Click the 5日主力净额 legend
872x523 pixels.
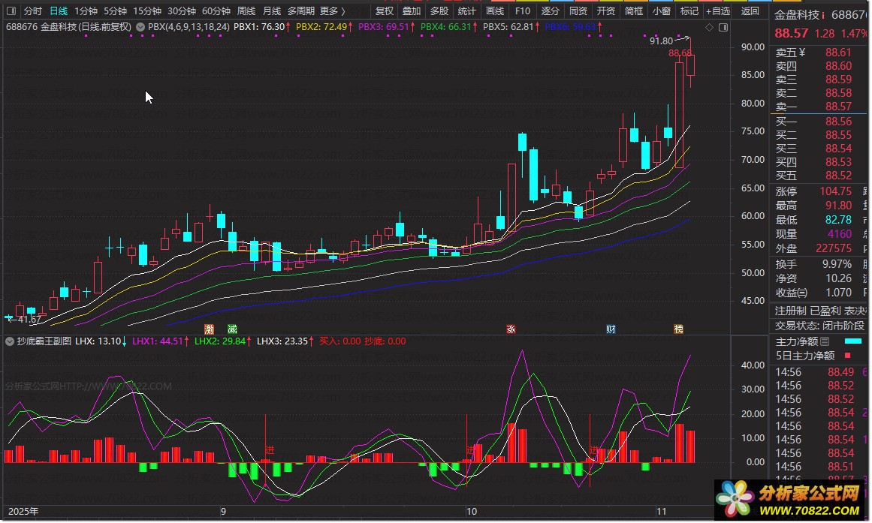[x=813, y=356]
